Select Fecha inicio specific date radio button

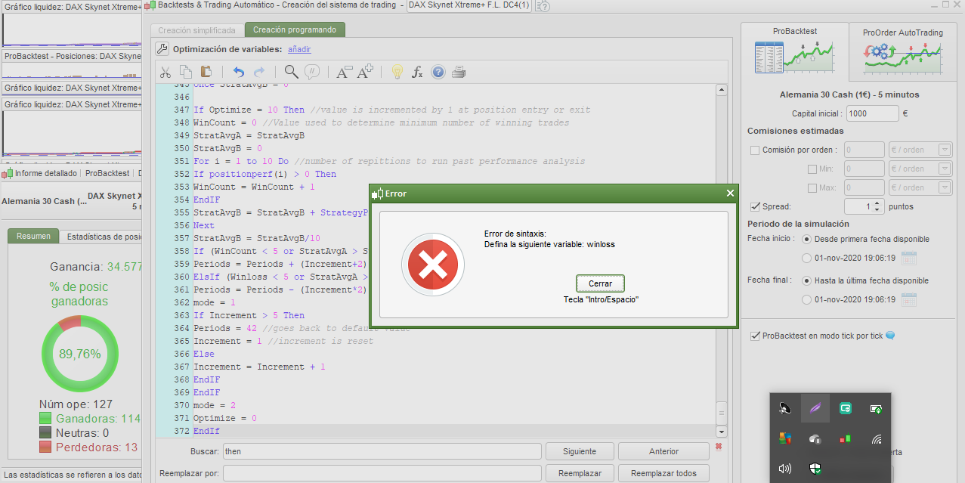click(x=806, y=259)
